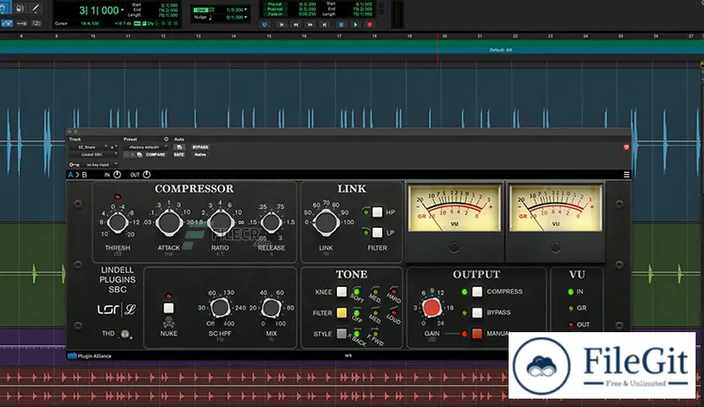This screenshot has width=704, height=407.
Task: Click the SAFE automation button
Action: [179, 155]
